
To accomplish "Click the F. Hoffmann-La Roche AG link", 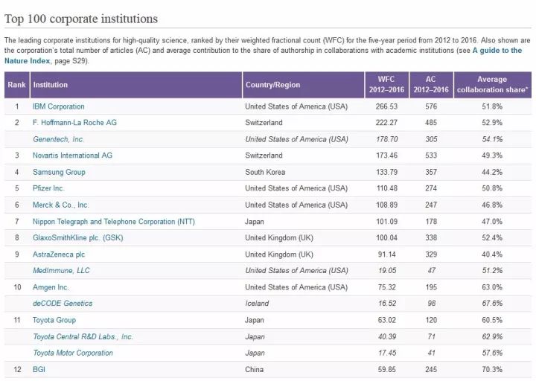I will click(74, 123).
